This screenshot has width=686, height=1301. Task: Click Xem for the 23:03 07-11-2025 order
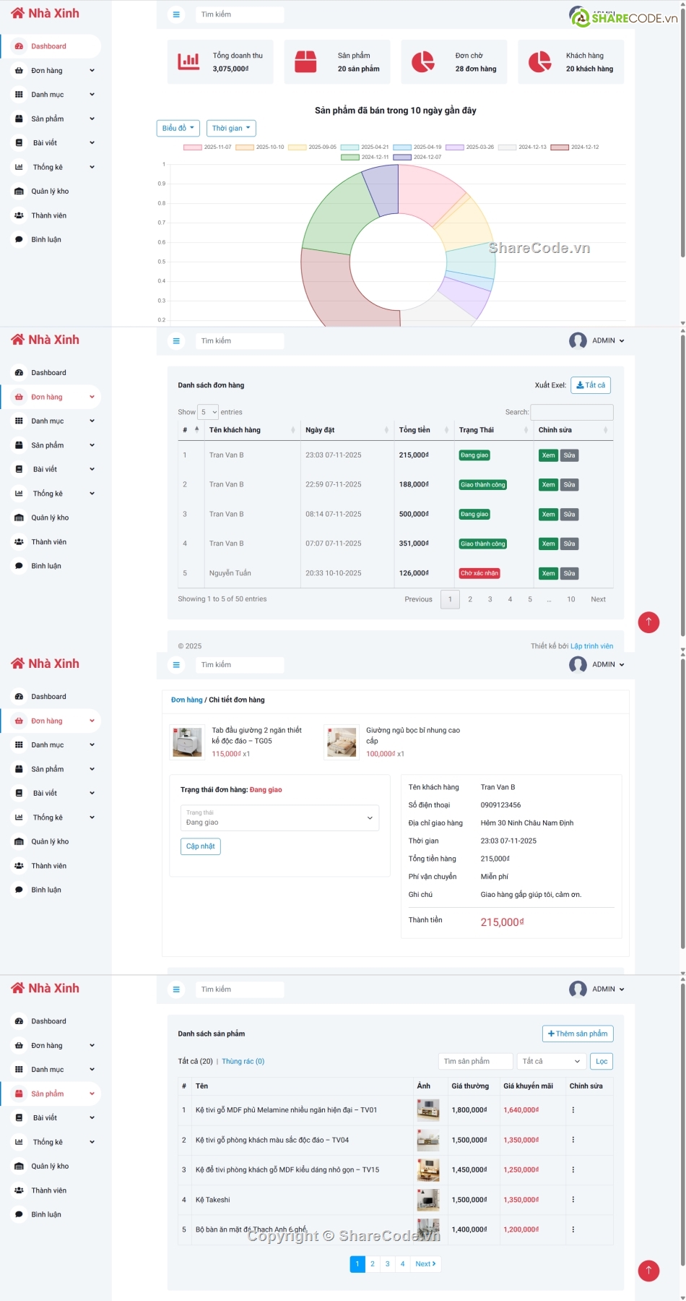(x=549, y=455)
